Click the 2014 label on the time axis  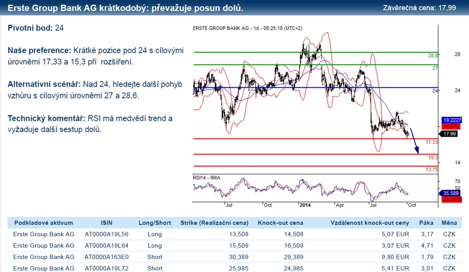click(305, 205)
